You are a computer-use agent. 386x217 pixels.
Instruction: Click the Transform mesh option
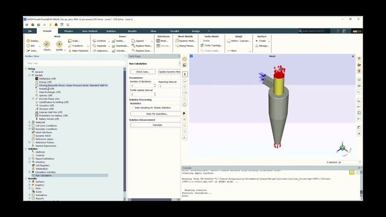click(x=76, y=46)
